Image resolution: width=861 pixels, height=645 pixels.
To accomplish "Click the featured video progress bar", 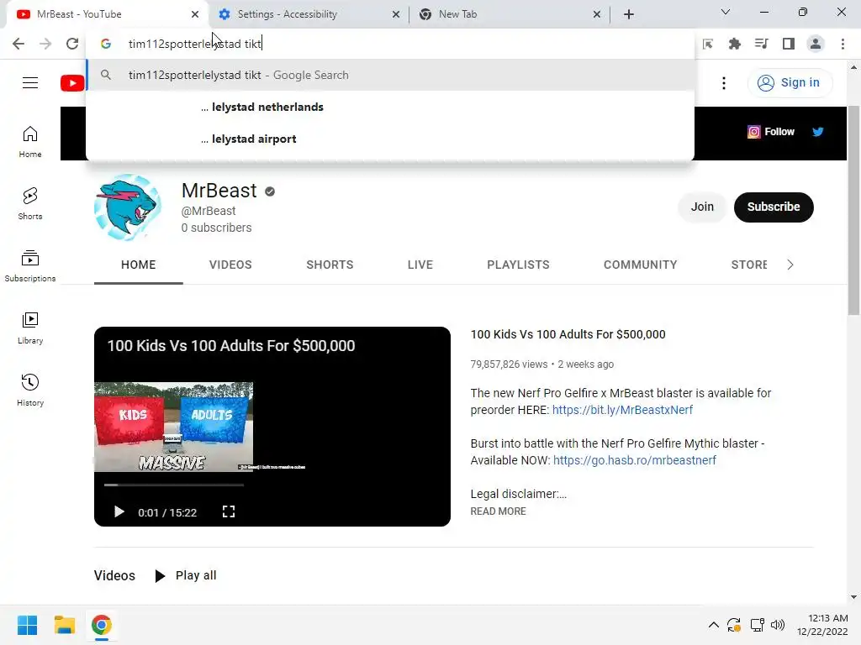I will [x=173, y=485].
